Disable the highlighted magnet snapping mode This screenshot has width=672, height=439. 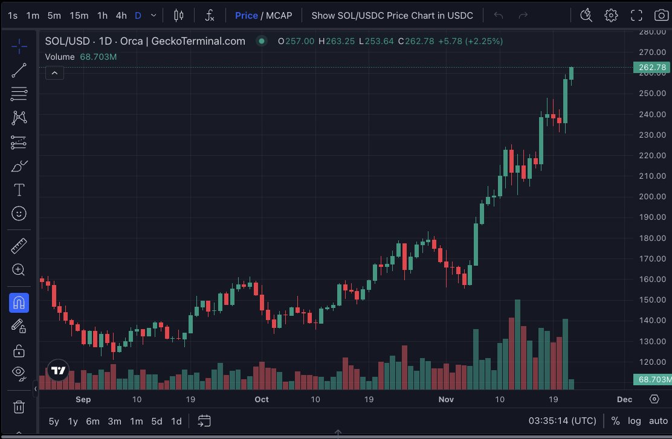(19, 303)
